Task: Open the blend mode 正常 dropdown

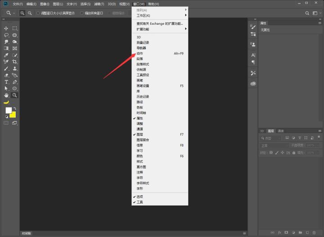Action: tap(274, 146)
